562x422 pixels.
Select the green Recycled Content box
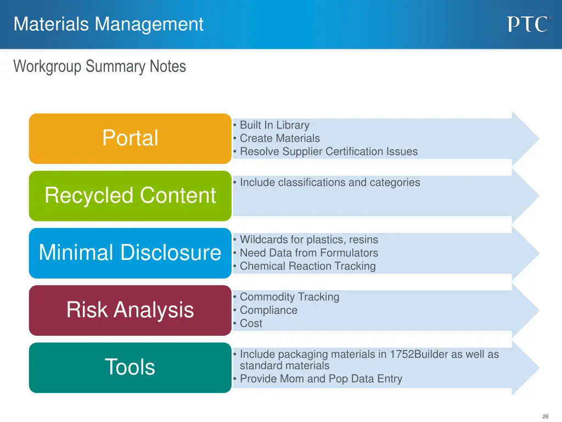coord(130,196)
